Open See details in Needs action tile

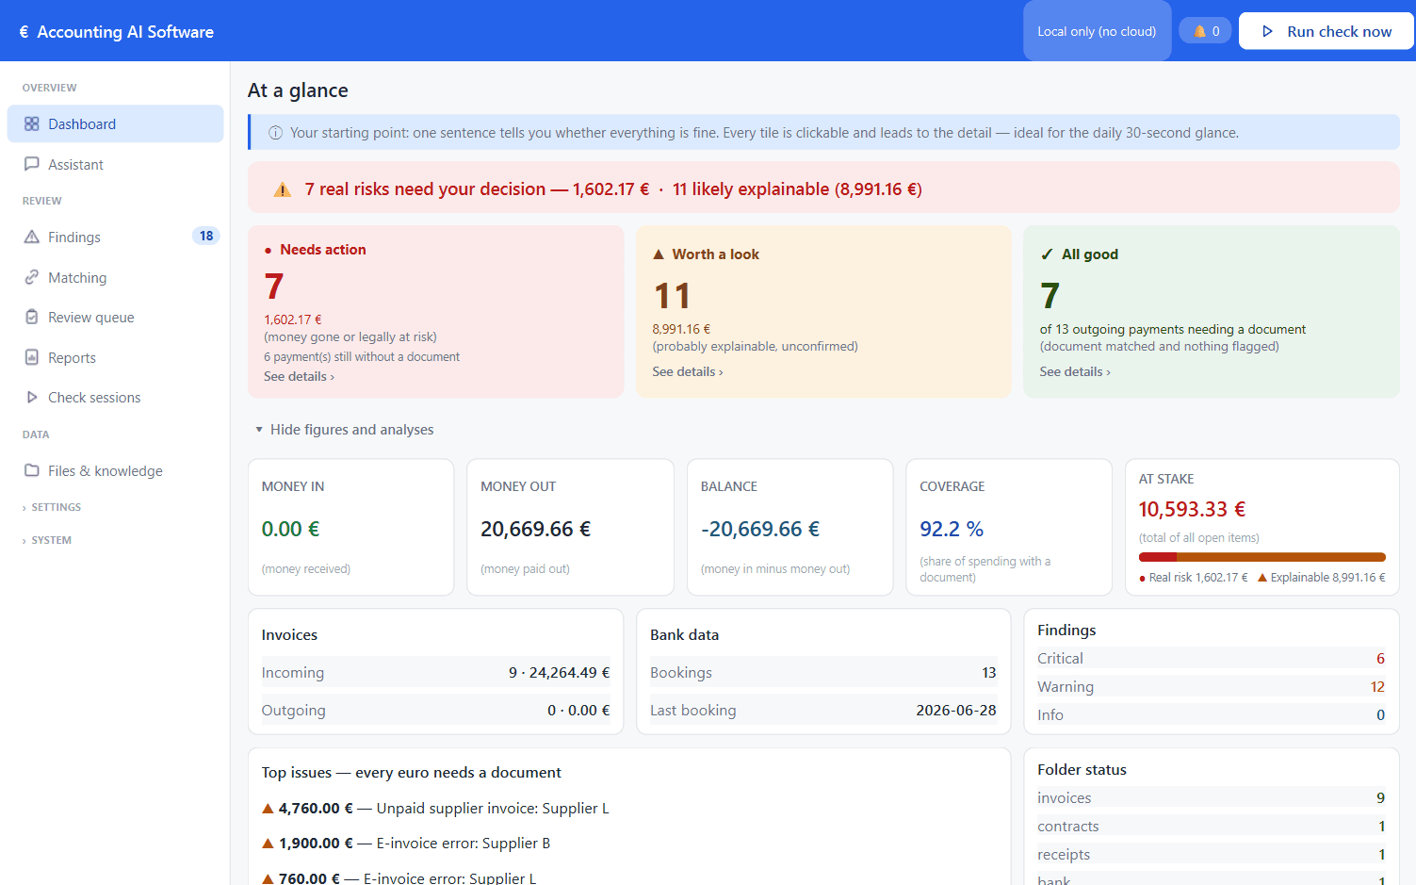[x=299, y=376]
